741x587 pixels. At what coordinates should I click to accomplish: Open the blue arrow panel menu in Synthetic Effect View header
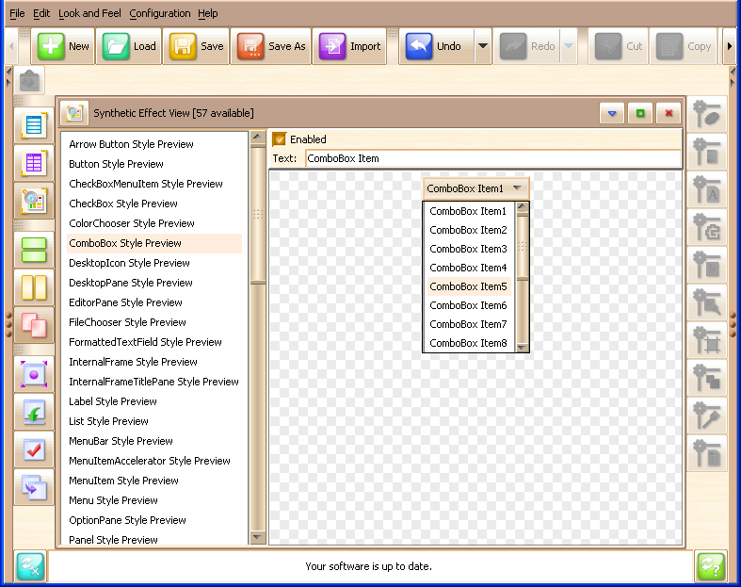tap(612, 113)
